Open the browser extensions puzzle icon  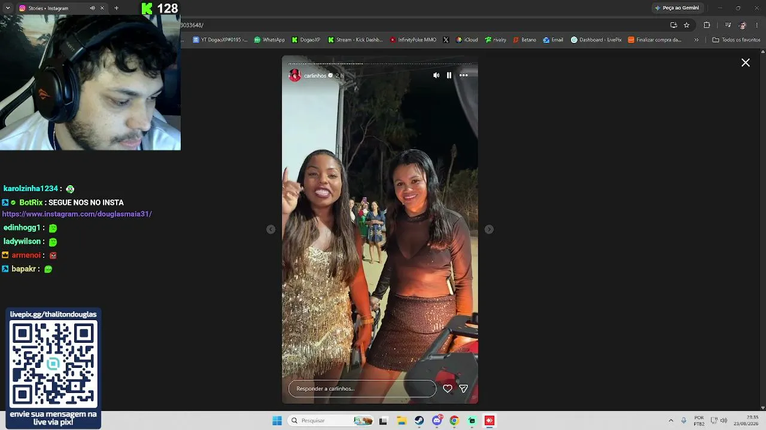point(707,25)
